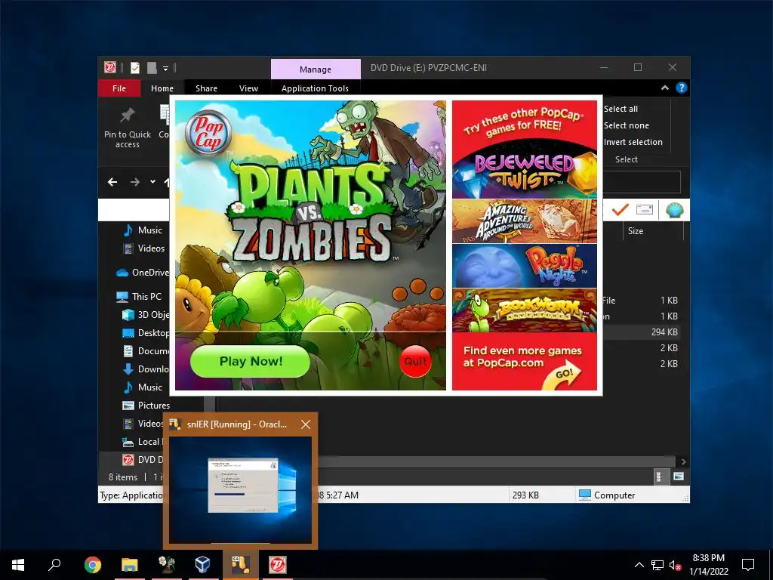Open Documents folder in tree
Viewport: 773px width, 580px height.
click(x=146, y=350)
